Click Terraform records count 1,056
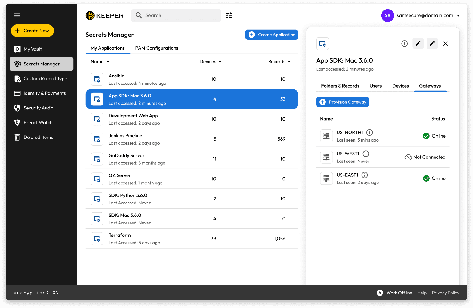This screenshot has width=473, height=308. coord(280,239)
